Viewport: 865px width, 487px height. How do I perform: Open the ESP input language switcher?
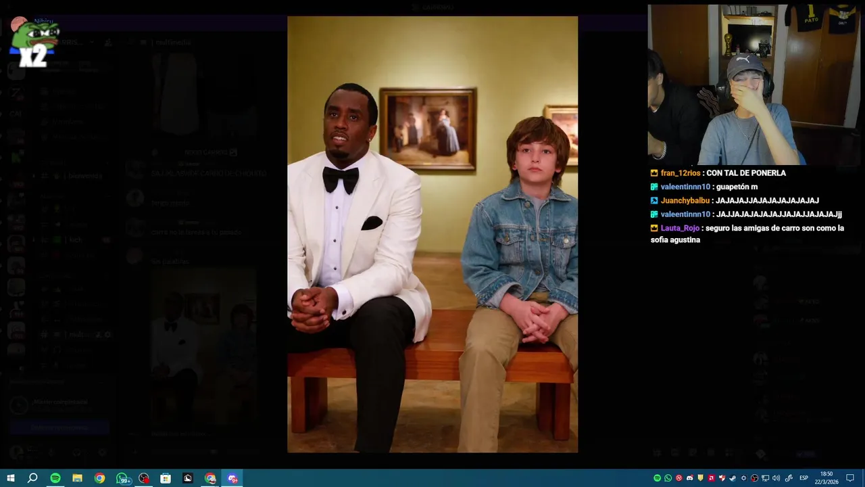pyautogui.click(x=804, y=478)
